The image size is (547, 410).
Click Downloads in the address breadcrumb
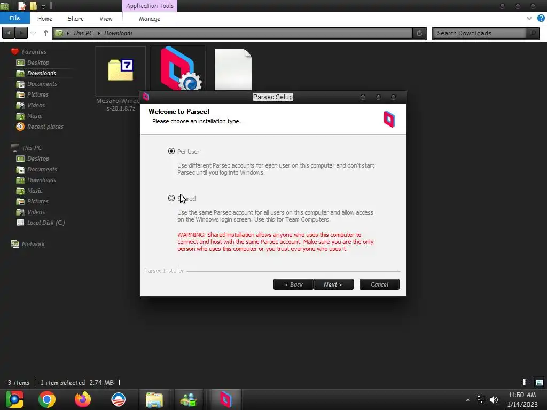[118, 33]
